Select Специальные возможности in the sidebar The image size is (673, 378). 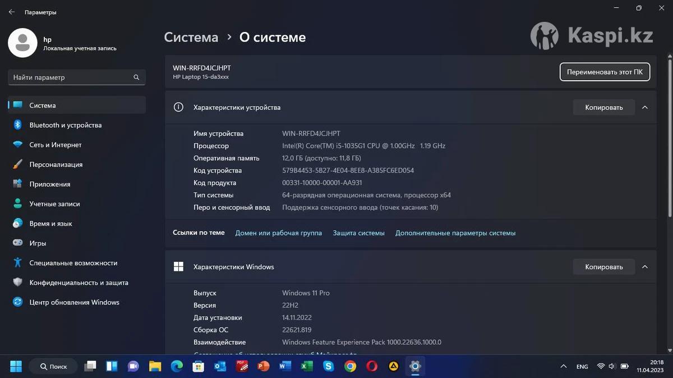pyautogui.click(x=77, y=262)
